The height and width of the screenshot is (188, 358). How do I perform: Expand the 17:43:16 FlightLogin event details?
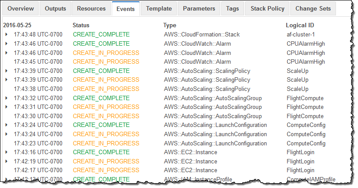tap(6, 152)
